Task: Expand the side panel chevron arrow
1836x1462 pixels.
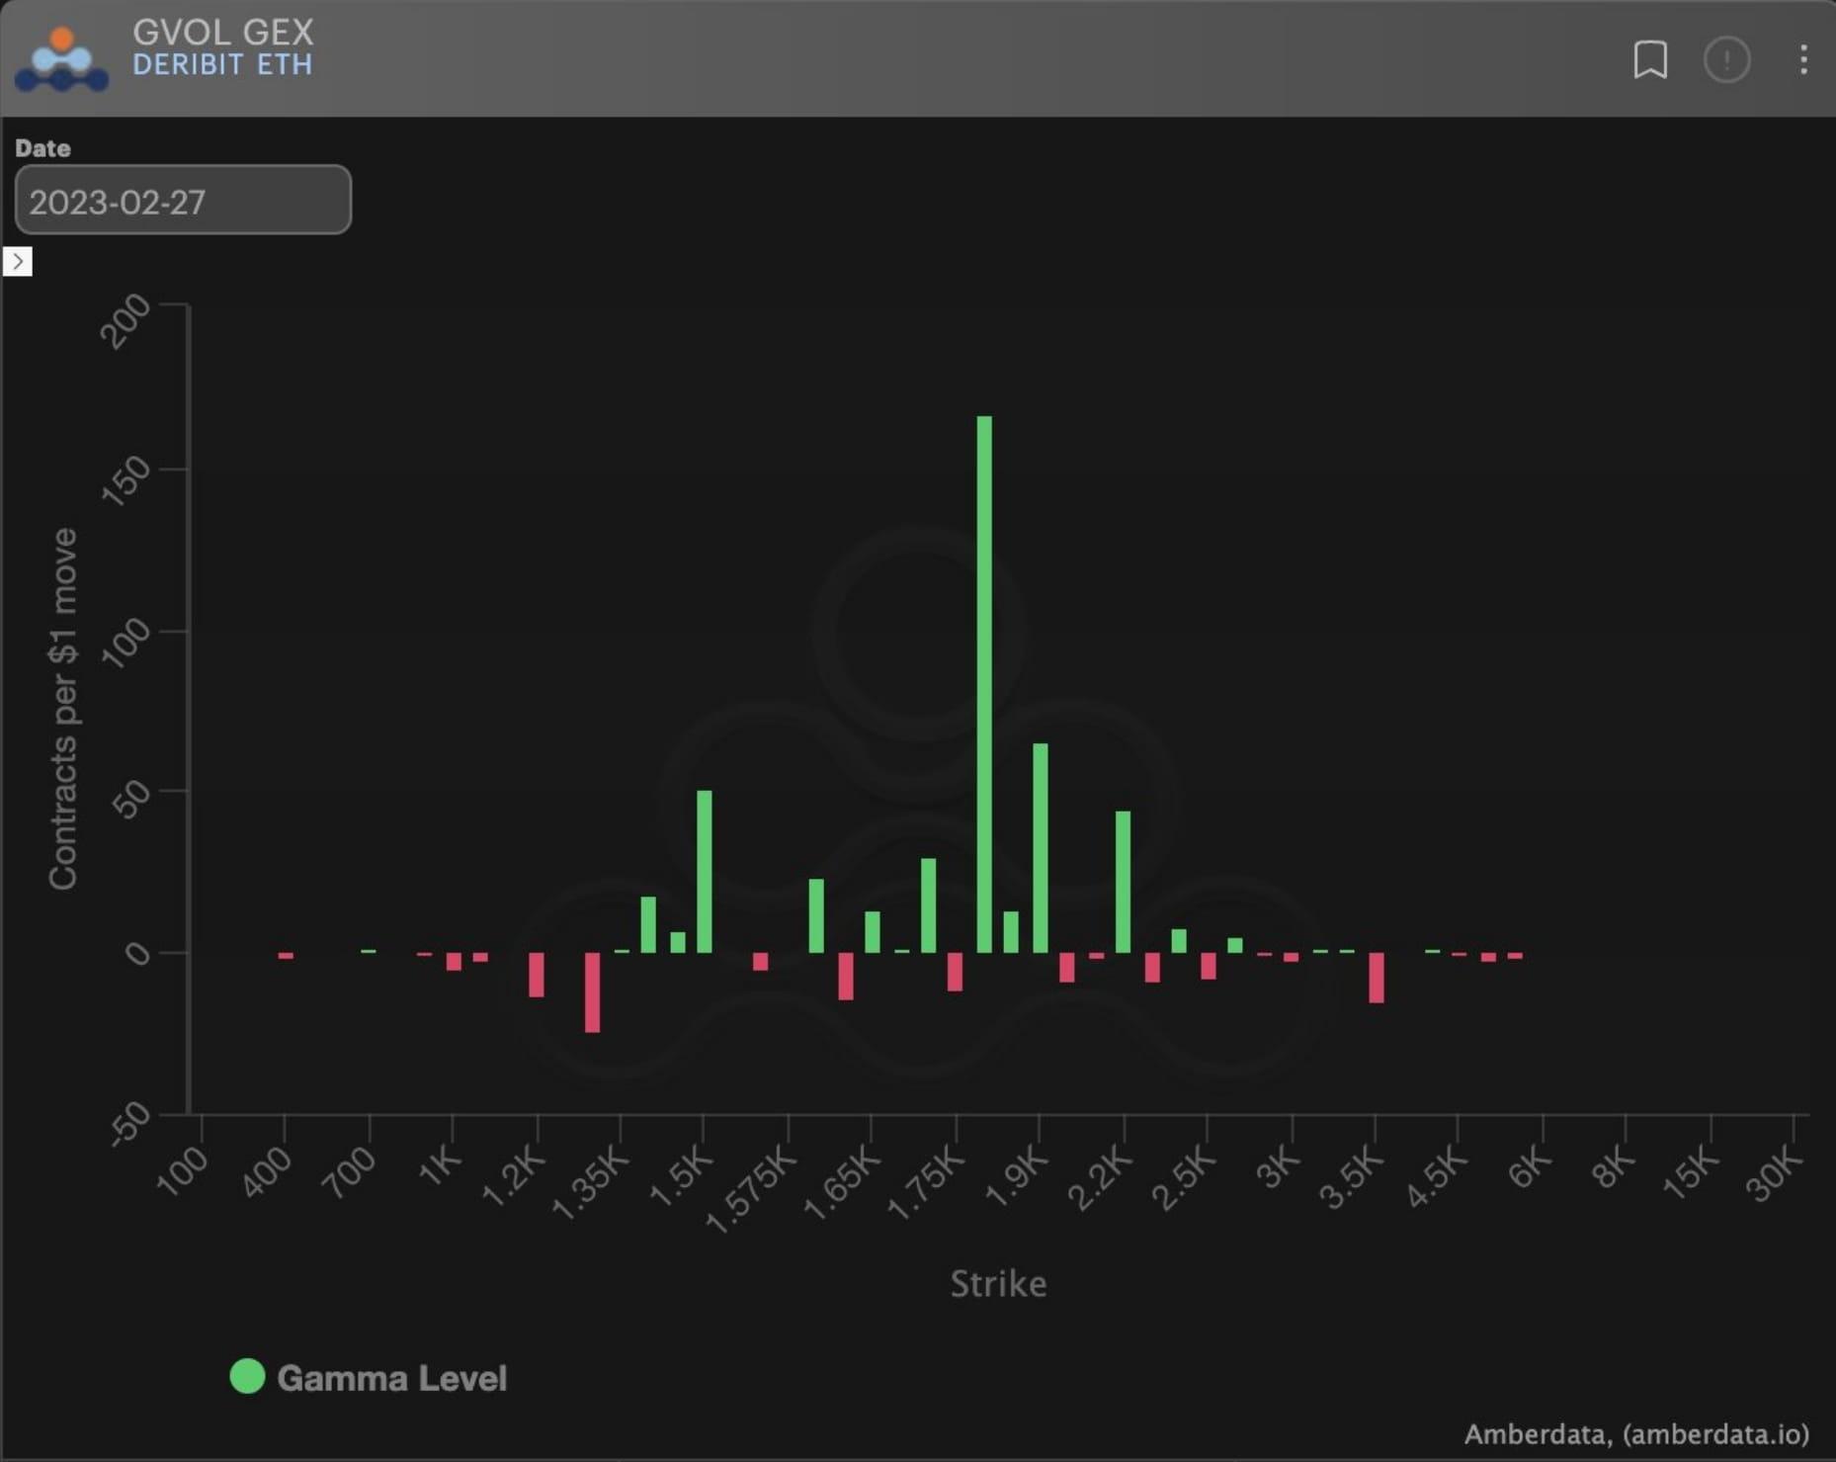Action: point(18,261)
